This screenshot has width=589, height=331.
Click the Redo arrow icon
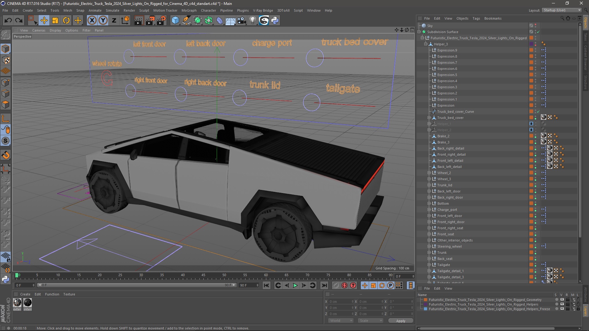tap(19, 21)
